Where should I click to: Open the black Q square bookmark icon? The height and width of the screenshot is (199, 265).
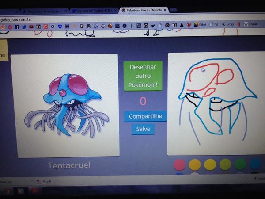pos(146,26)
